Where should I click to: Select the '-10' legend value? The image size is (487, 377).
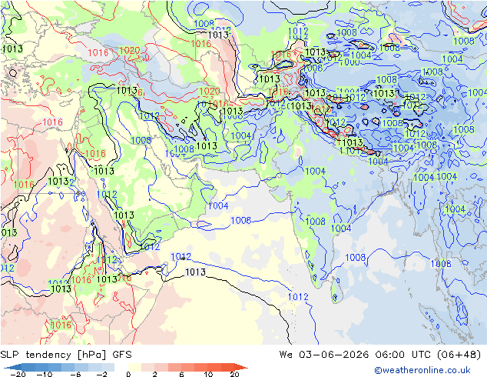click(45, 374)
